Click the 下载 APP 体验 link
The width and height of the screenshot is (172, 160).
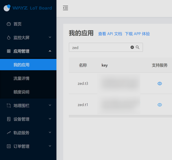(137, 34)
